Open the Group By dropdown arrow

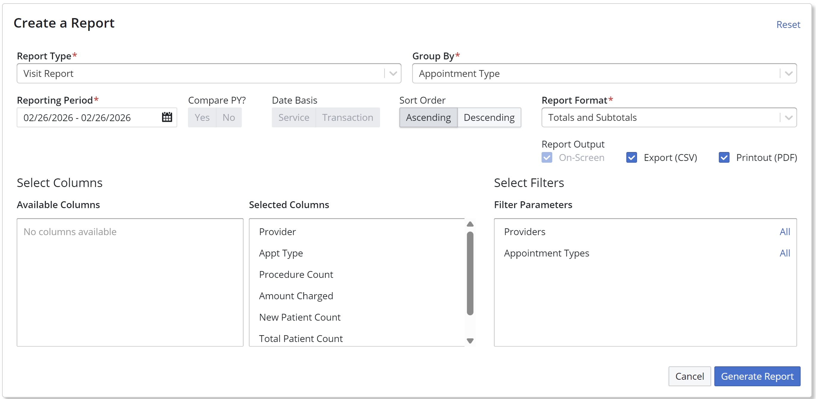click(x=788, y=74)
